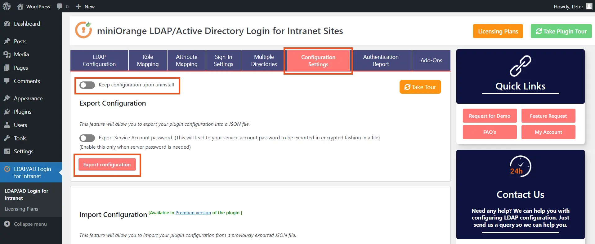Click the Media library icon
This screenshot has height=244, width=595.
[x=7, y=54]
